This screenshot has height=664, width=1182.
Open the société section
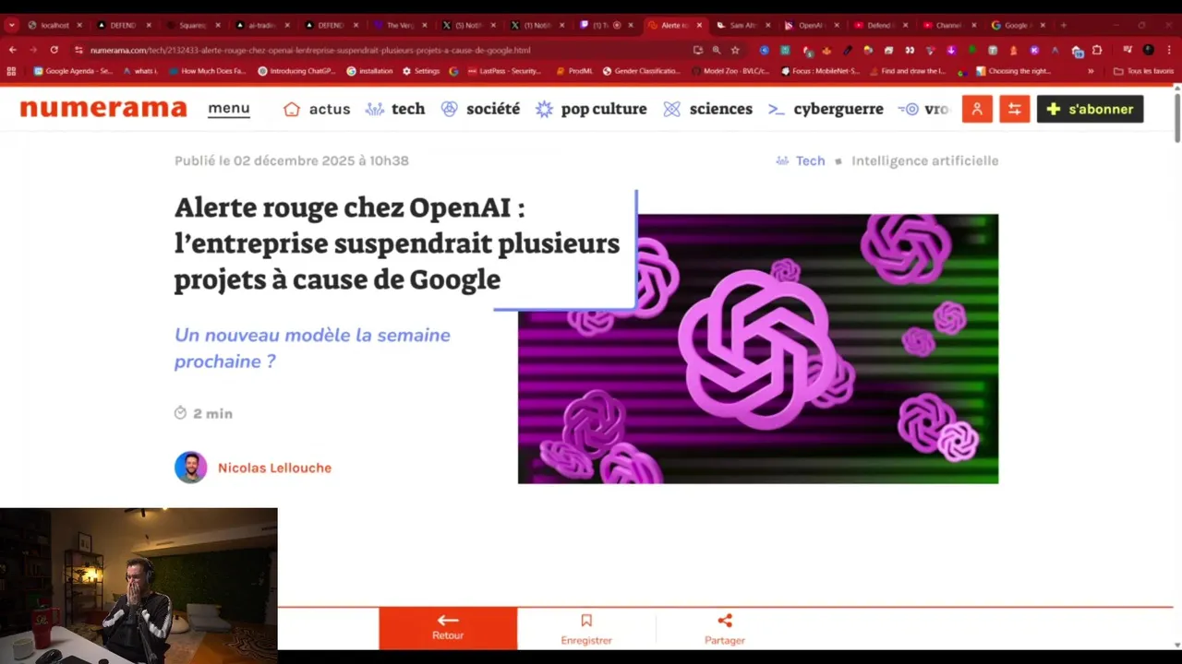[x=493, y=109]
